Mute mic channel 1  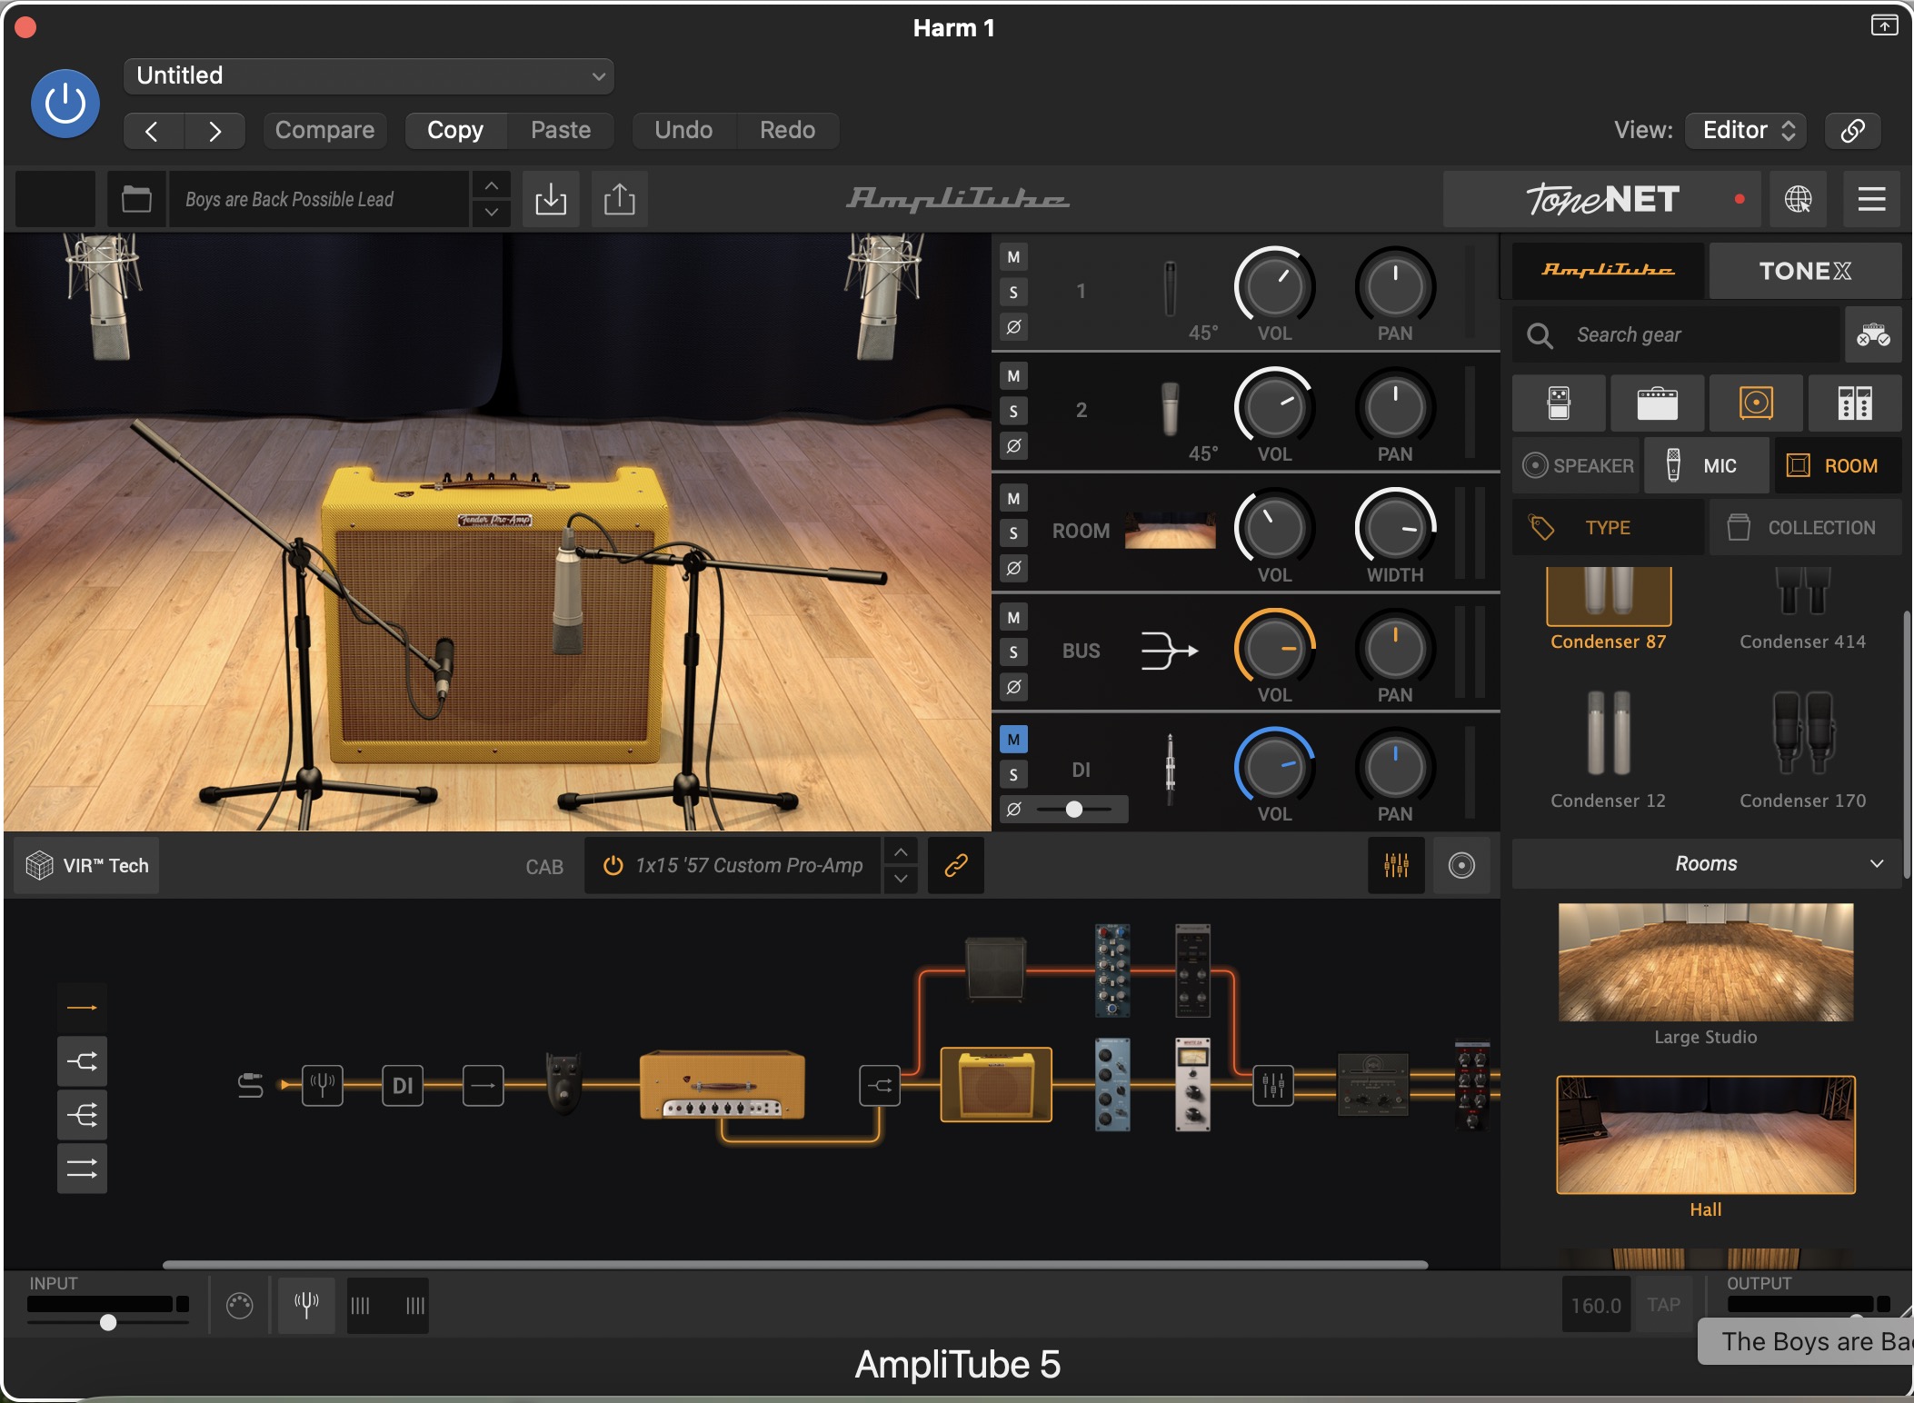1013,257
